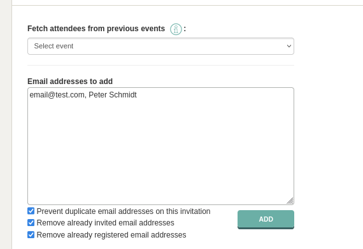Click the 'Email addresses to add' heading

(70, 82)
